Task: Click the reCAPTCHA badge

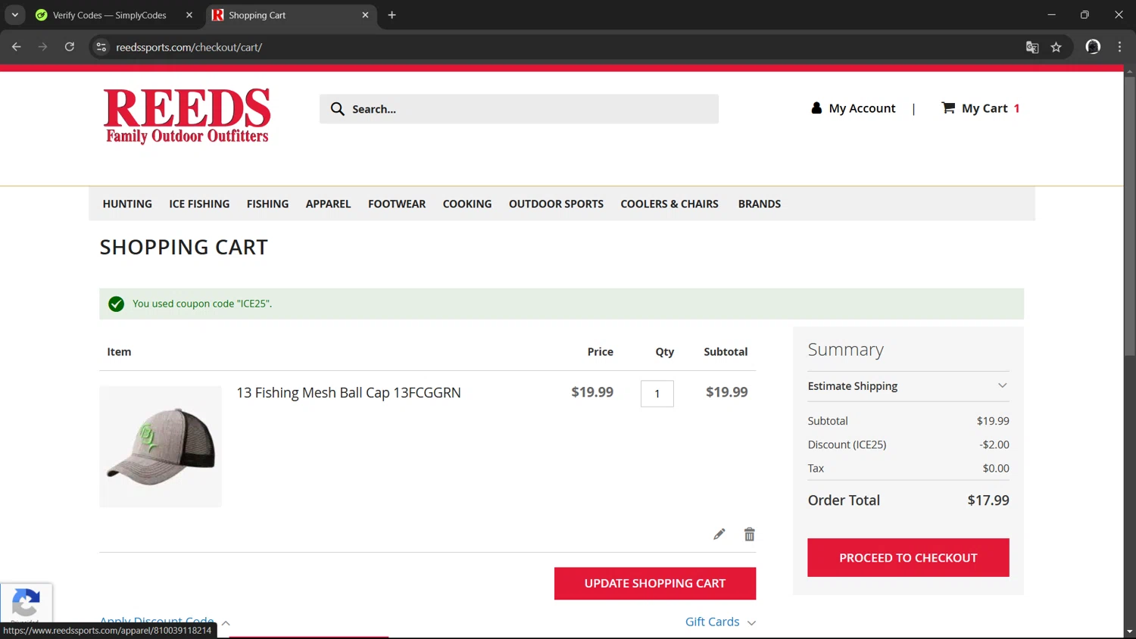Action: pos(26,604)
